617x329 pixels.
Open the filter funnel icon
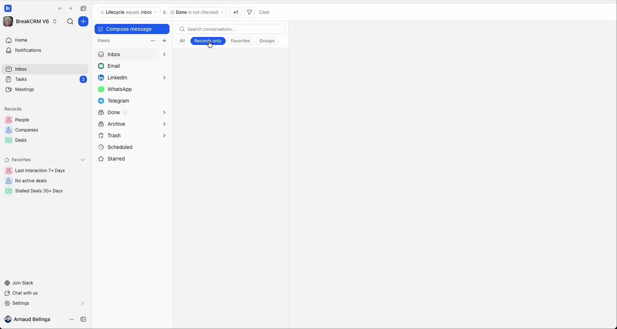[249, 12]
